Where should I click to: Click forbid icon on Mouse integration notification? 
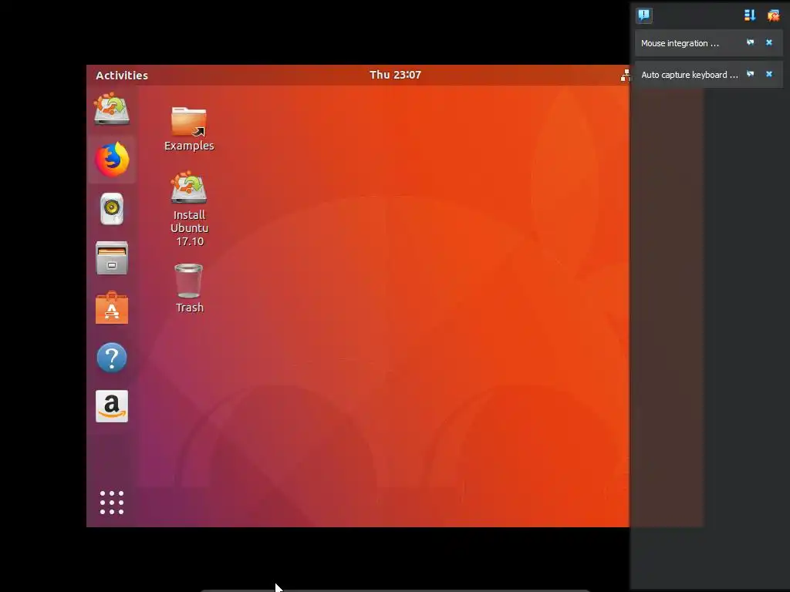coord(750,42)
